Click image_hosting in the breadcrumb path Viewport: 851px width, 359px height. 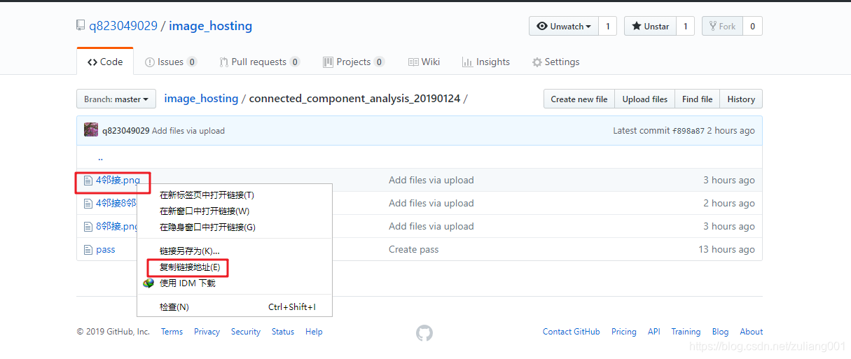click(x=201, y=99)
